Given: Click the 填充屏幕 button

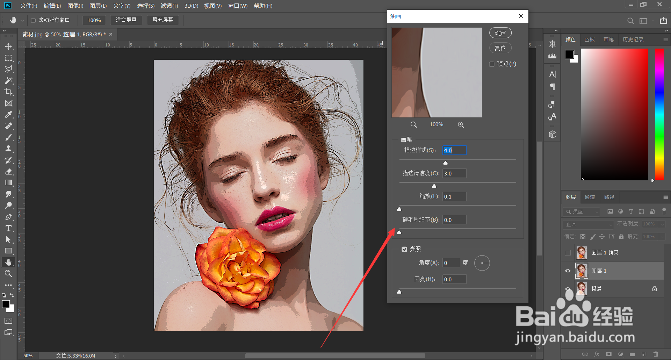Looking at the screenshot, I should point(163,20).
